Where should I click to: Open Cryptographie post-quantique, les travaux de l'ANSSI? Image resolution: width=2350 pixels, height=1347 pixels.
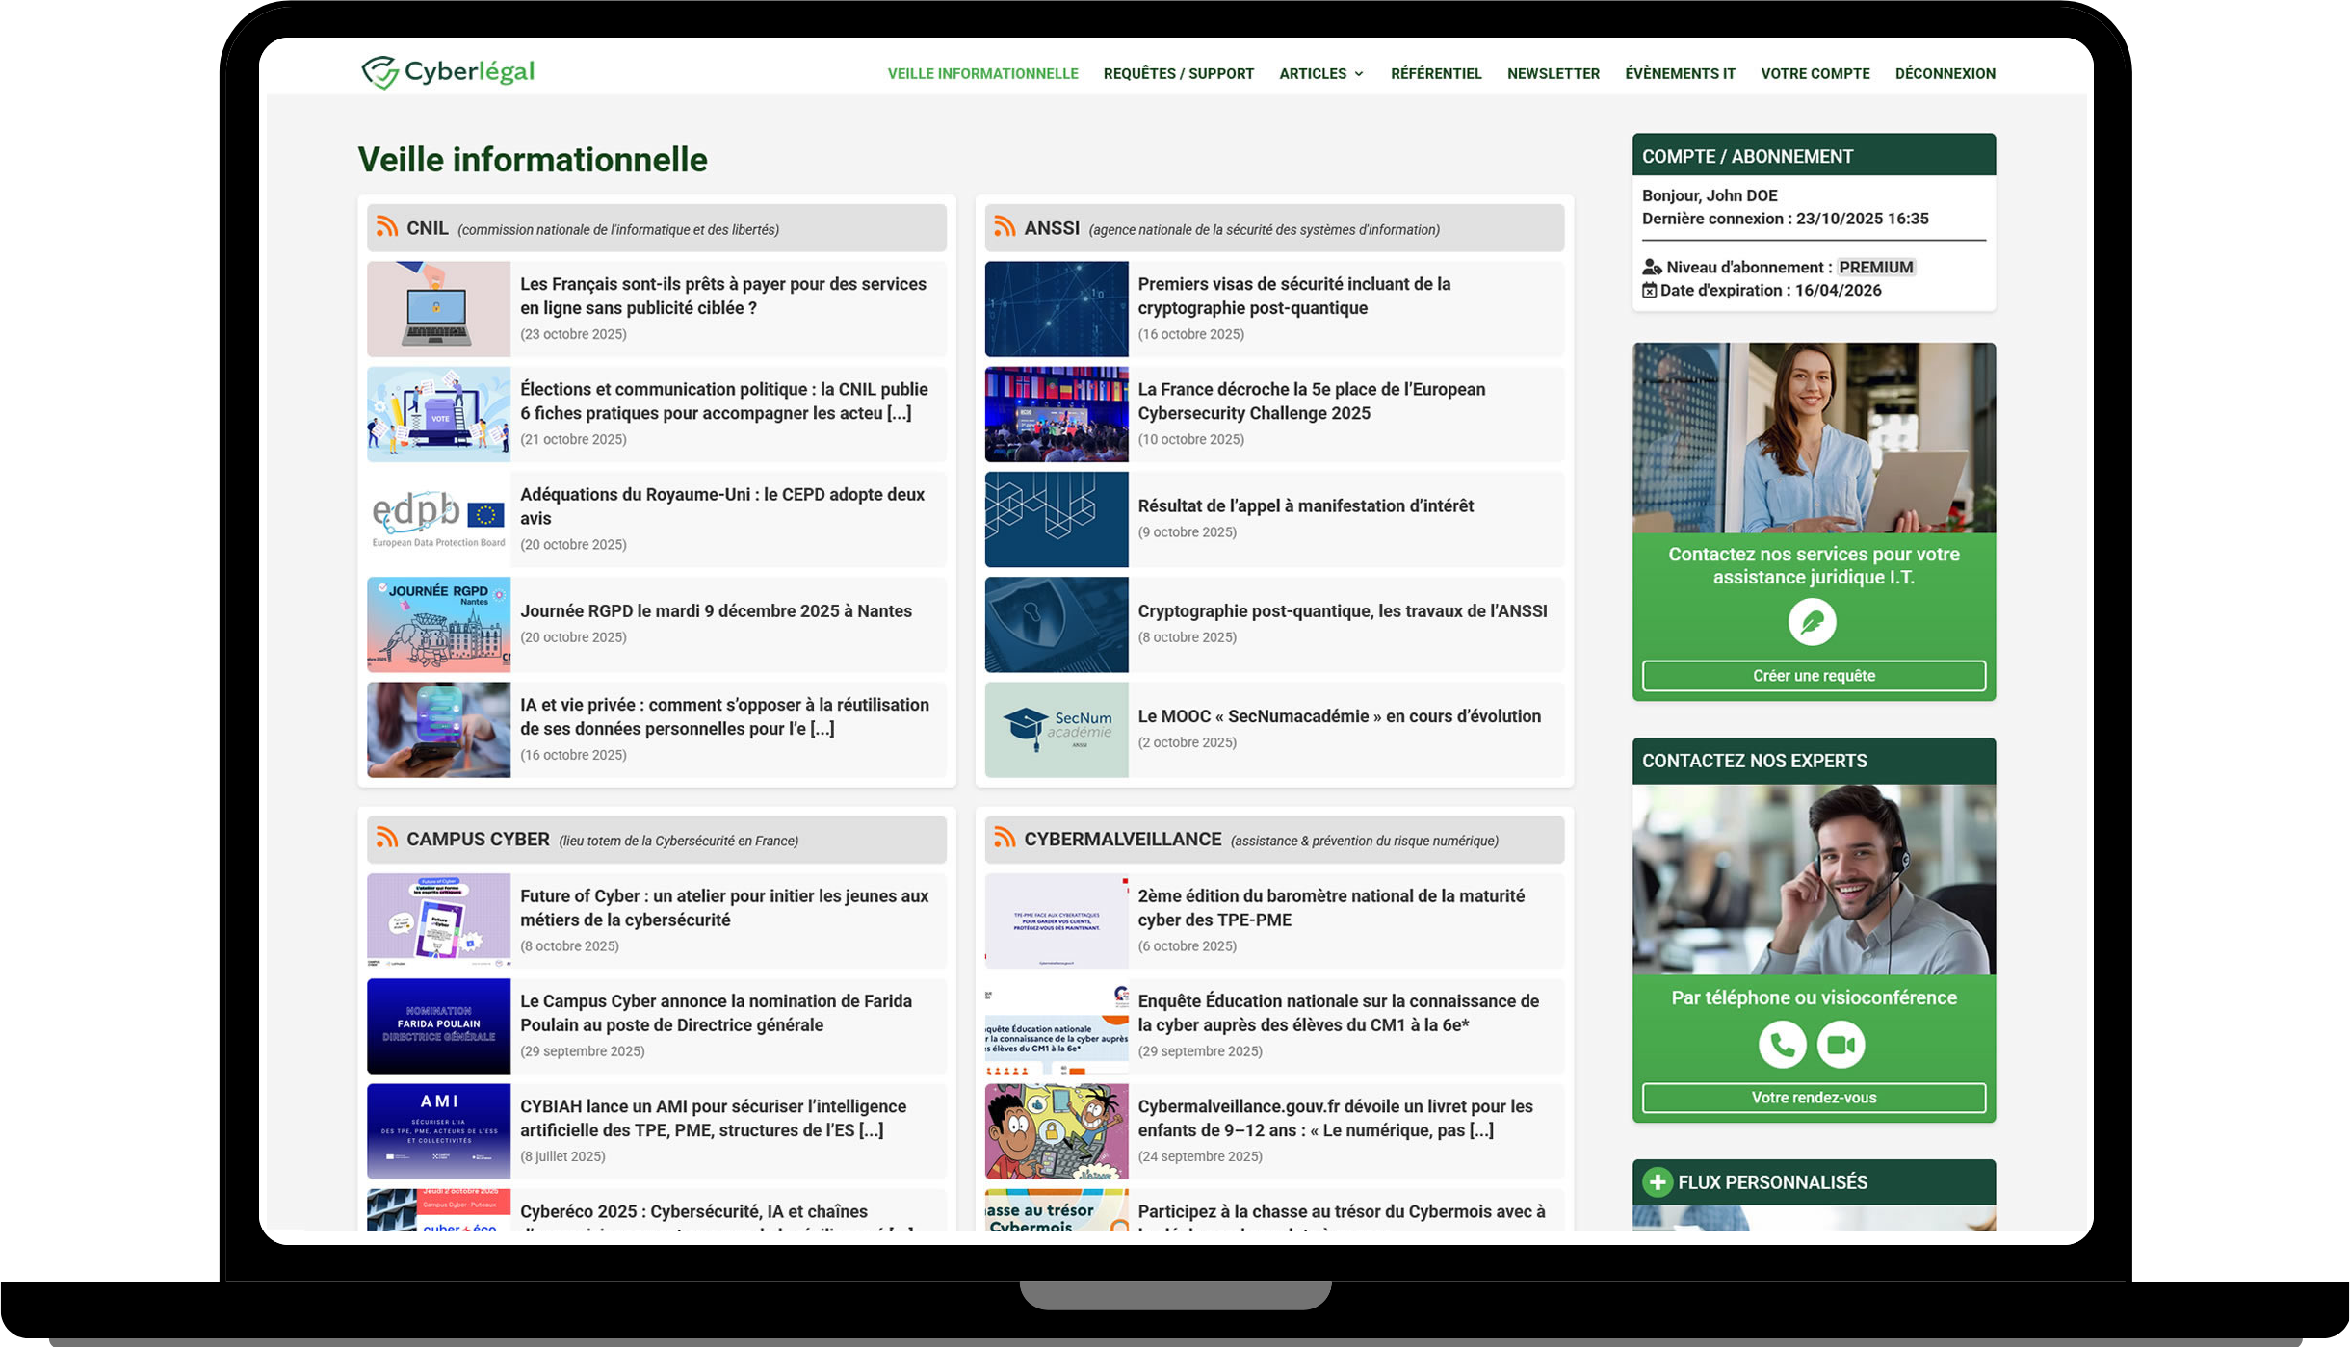tap(1343, 611)
